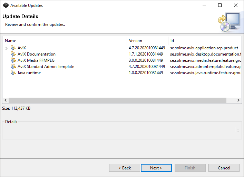This screenshot has width=244, height=177.
Task: Click the update wizard banner image
Action: [x=229, y=22]
